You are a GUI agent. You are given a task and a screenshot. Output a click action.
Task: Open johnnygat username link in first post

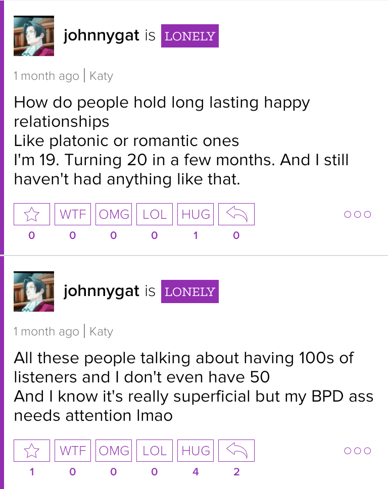pyautogui.click(x=102, y=35)
